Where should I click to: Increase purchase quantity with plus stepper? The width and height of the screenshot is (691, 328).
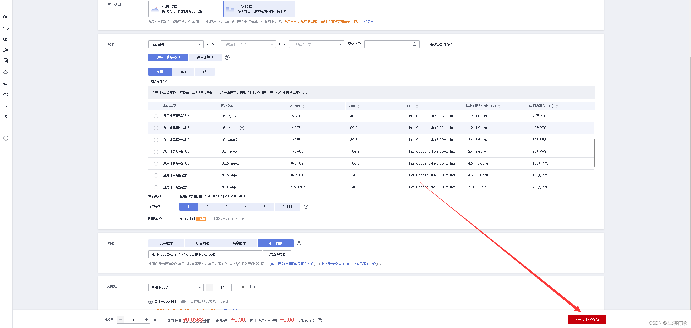click(x=146, y=320)
